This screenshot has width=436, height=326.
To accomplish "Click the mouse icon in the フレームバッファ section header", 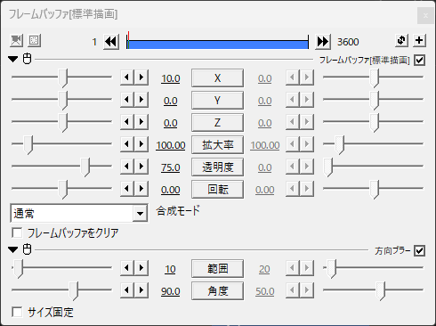I will 28,59.
